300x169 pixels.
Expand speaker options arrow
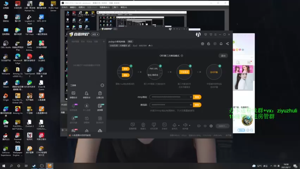tap(190, 125)
